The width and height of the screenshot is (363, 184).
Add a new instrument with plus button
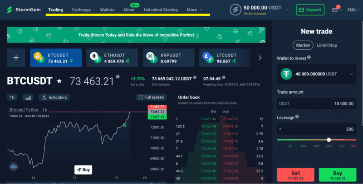(x=16, y=58)
